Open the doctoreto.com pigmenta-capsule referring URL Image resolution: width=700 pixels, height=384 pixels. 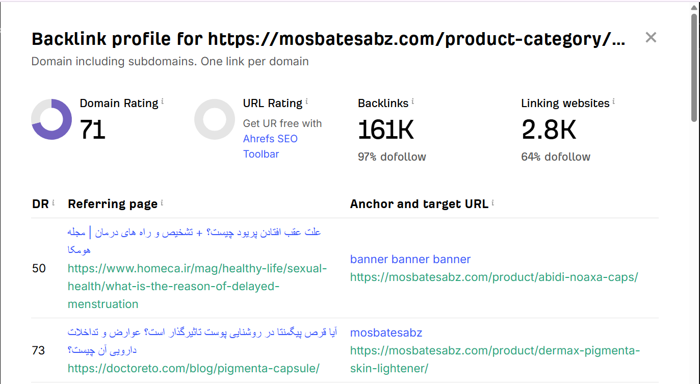193,368
